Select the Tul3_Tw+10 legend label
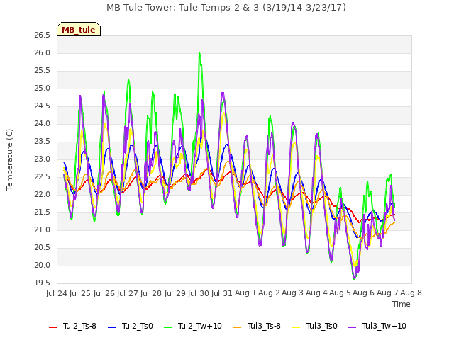454x340 pixels. pyautogui.click(x=384, y=326)
